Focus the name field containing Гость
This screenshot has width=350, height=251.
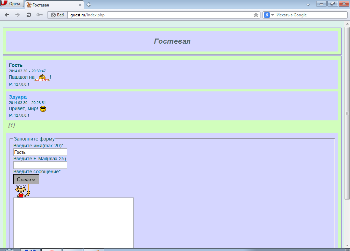40,152
